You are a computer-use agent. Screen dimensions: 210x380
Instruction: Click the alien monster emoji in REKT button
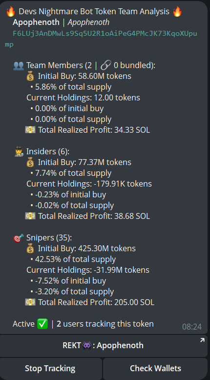tap(87, 345)
